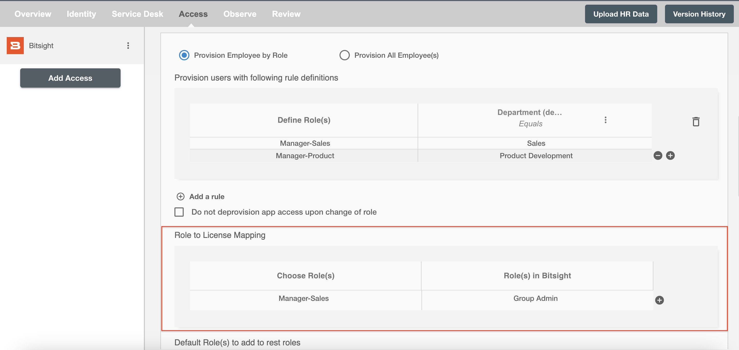Open the Review menu tab
The height and width of the screenshot is (350, 739).
click(286, 13)
